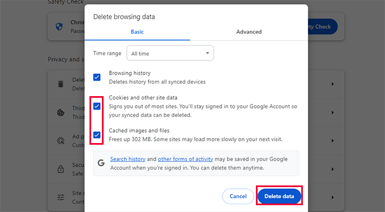Image resolution: width=385 pixels, height=212 pixels.
Task: Uncheck Cached images and files checkbox
Action: click(x=97, y=135)
